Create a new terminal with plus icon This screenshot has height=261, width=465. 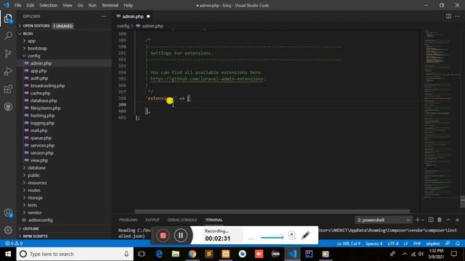coord(418,220)
